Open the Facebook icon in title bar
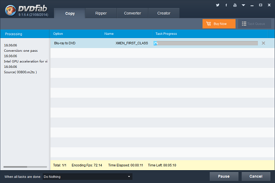The image size is (275, 183). (x=226, y=5)
